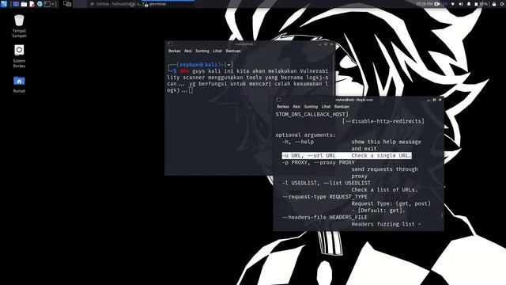Open Bantuan menu in the log4j-scan terminal

[x=342, y=107]
